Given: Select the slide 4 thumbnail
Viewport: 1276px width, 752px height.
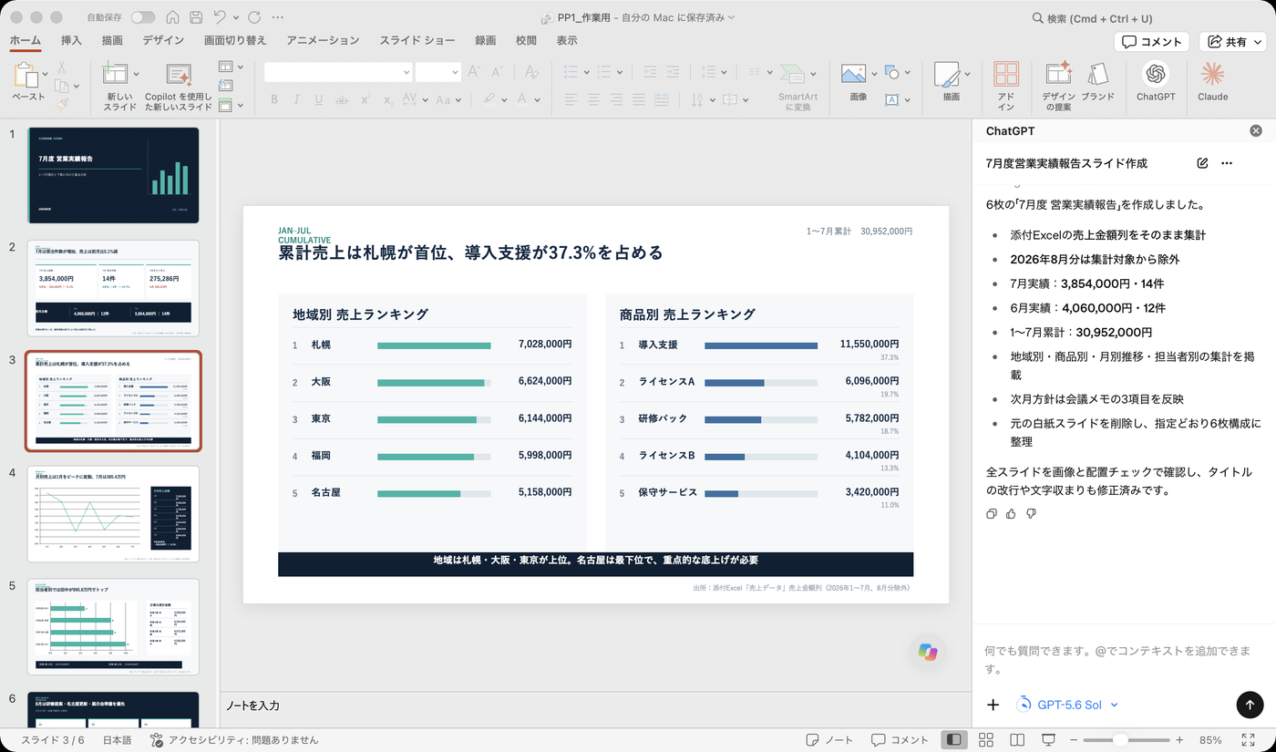Looking at the screenshot, I should 113,514.
